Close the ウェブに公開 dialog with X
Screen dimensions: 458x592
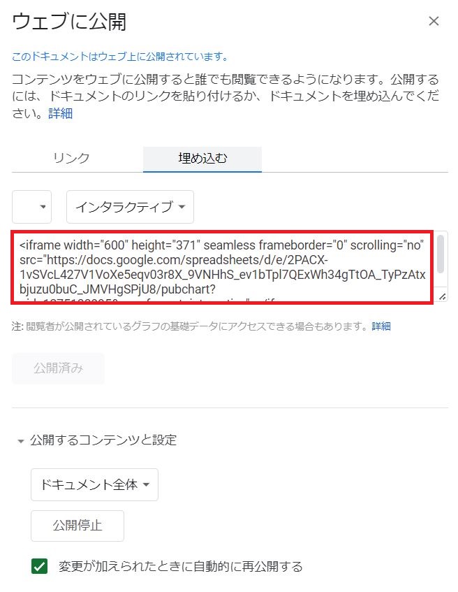(x=434, y=21)
